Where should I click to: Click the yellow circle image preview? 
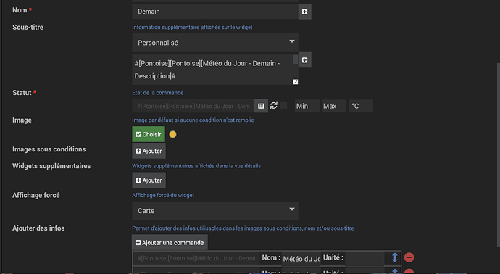[x=172, y=134]
